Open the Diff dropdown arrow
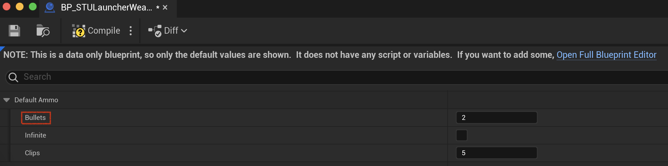 (184, 31)
